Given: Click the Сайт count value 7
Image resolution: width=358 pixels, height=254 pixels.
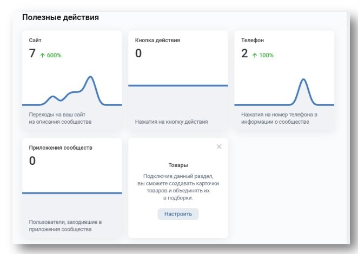Looking at the screenshot, I should (32, 54).
